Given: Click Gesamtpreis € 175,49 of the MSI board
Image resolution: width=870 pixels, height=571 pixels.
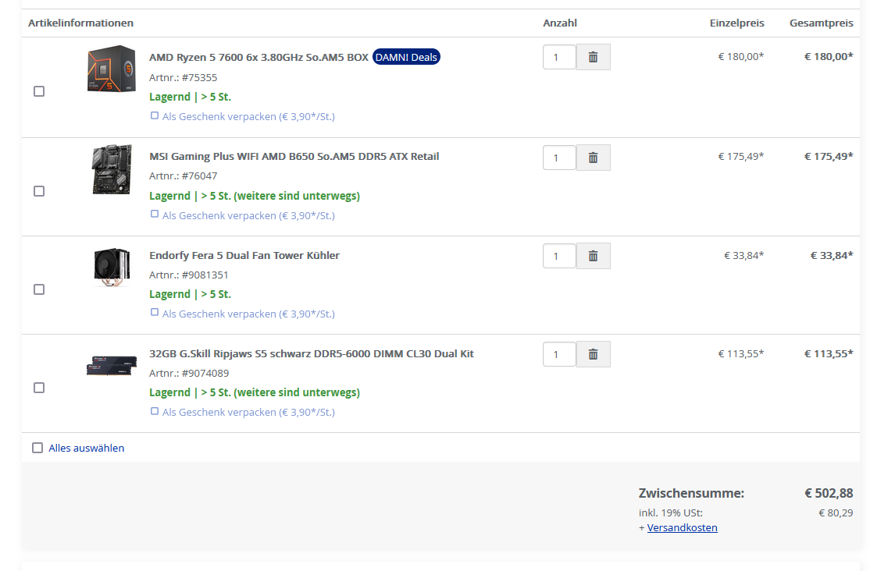Looking at the screenshot, I should [829, 156].
